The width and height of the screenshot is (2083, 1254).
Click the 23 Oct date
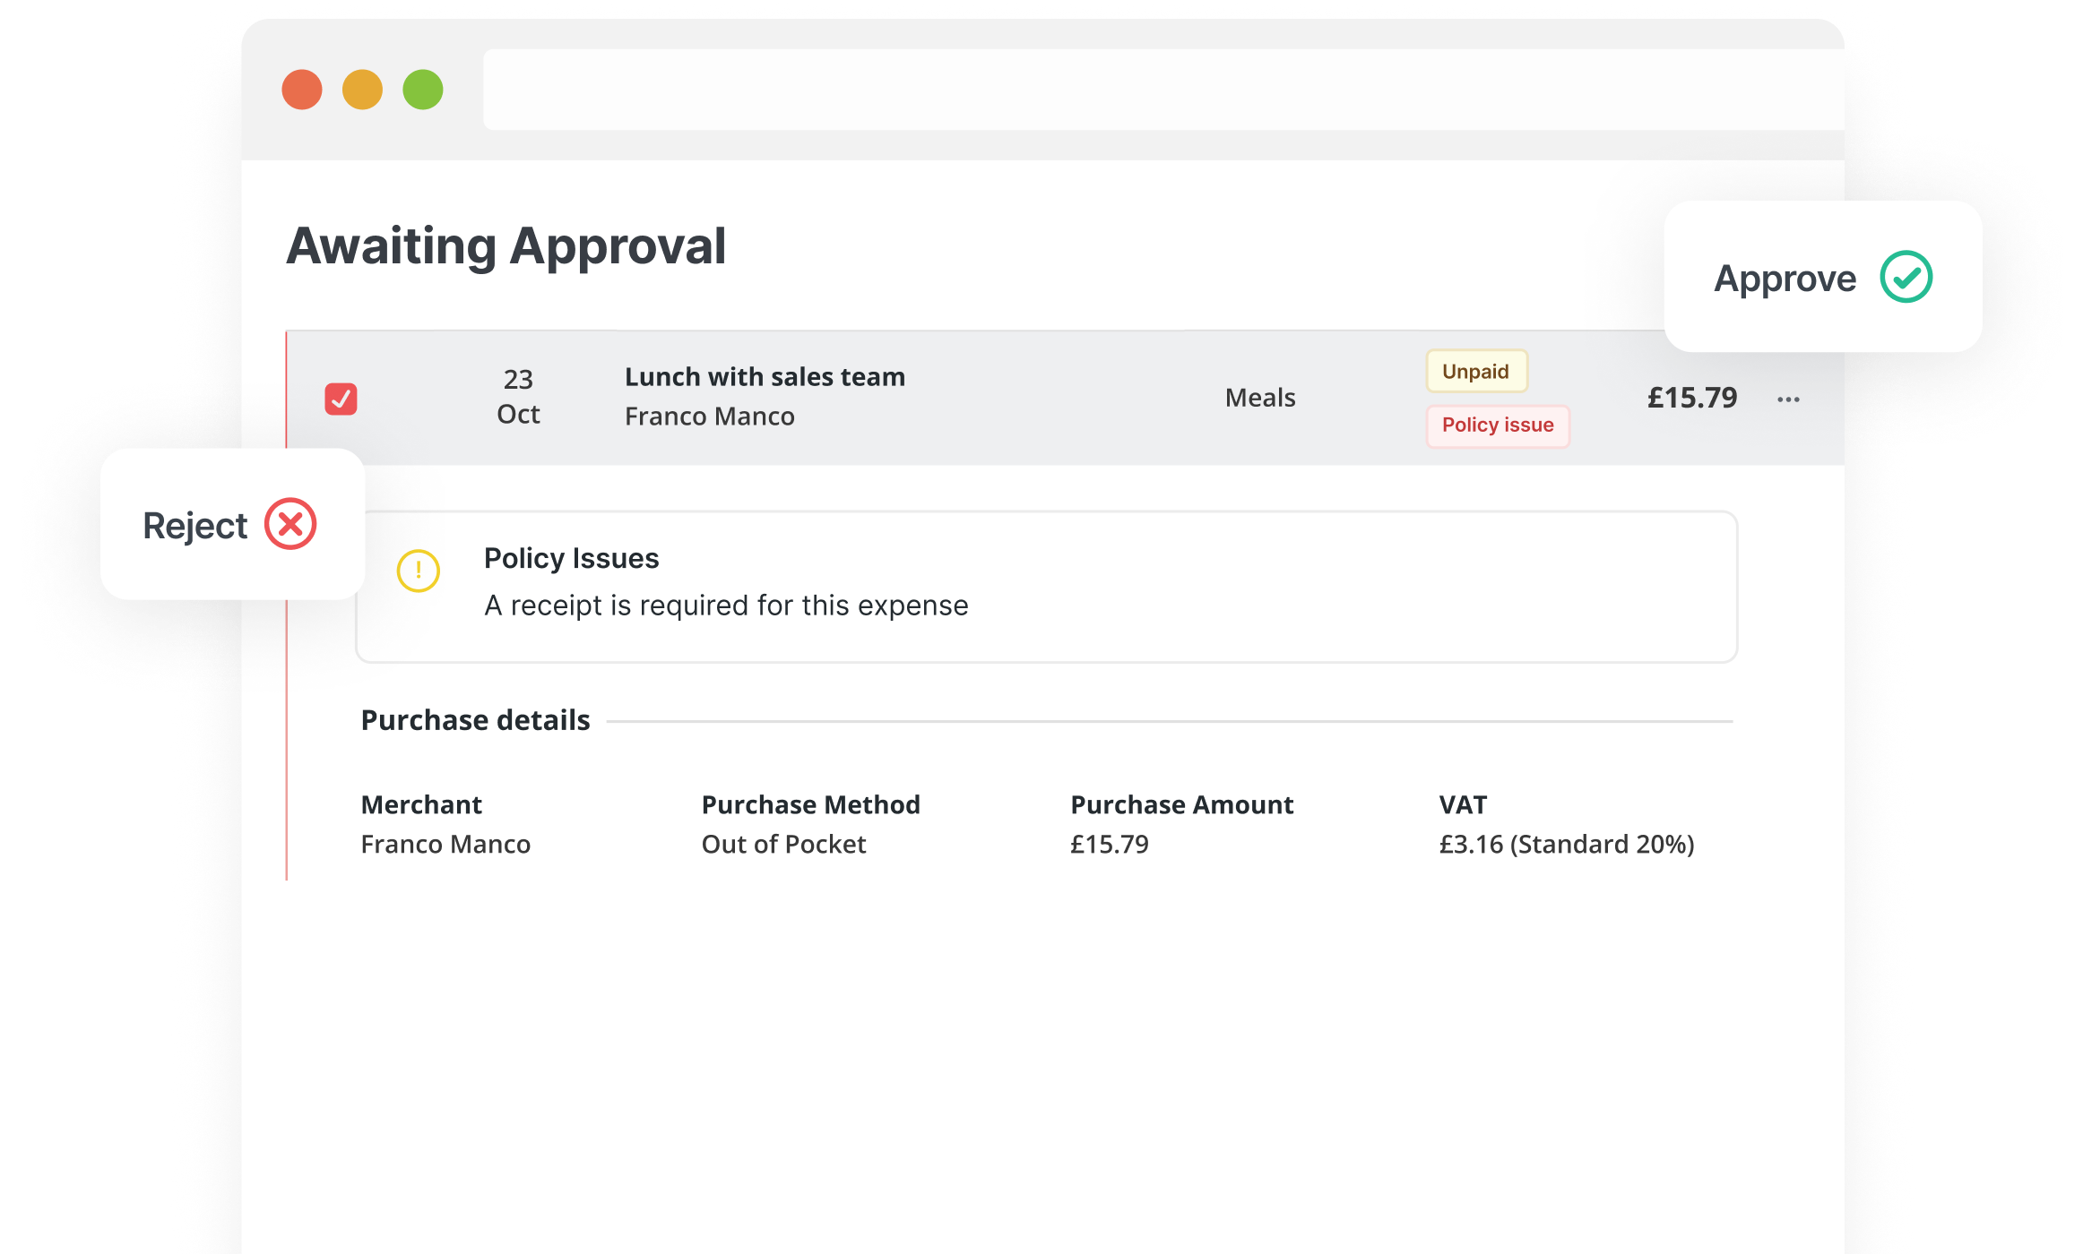[x=518, y=397]
